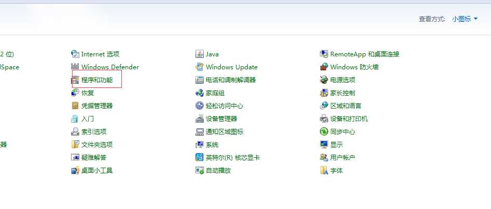This screenshot has height=209, width=491.
Task: Open 设备和打印机 link
Action: [x=349, y=118]
